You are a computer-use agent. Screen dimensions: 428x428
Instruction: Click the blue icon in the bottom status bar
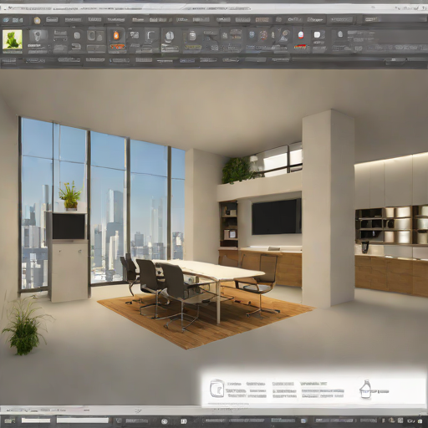[x=303, y=420]
